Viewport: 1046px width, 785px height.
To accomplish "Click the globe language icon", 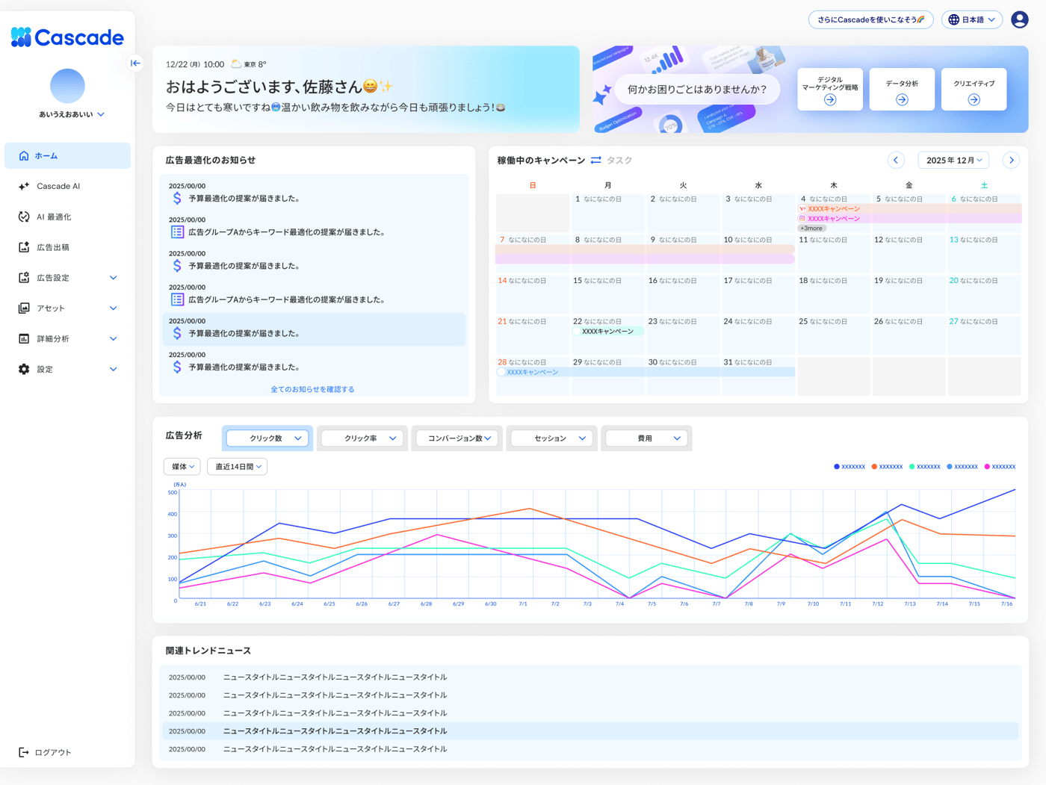I will 953,20.
